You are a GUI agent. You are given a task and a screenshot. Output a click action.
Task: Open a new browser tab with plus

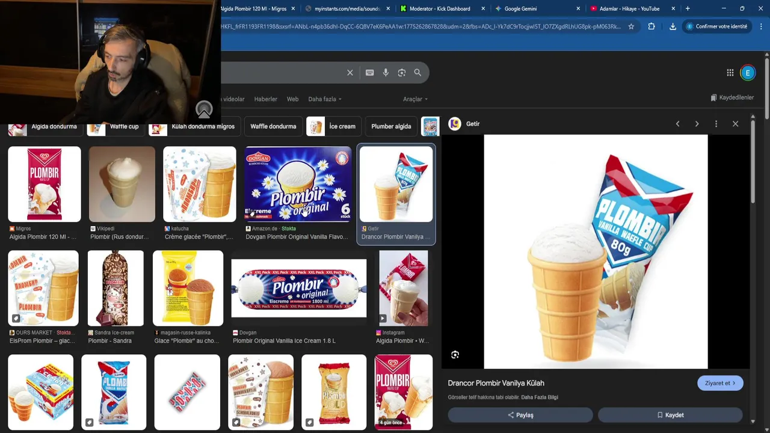pyautogui.click(x=688, y=8)
